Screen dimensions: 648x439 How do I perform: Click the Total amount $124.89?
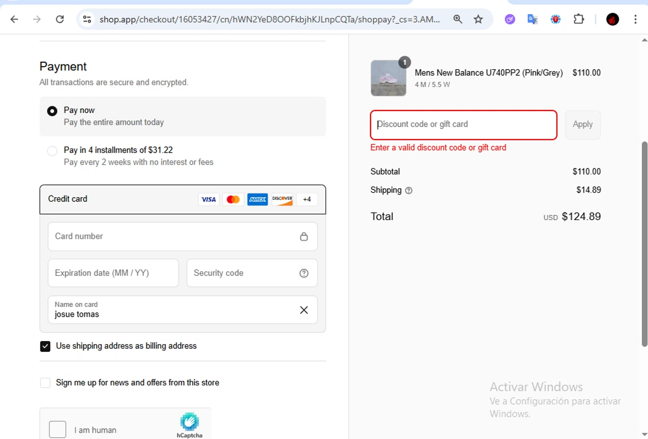click(x=581, y=216)
